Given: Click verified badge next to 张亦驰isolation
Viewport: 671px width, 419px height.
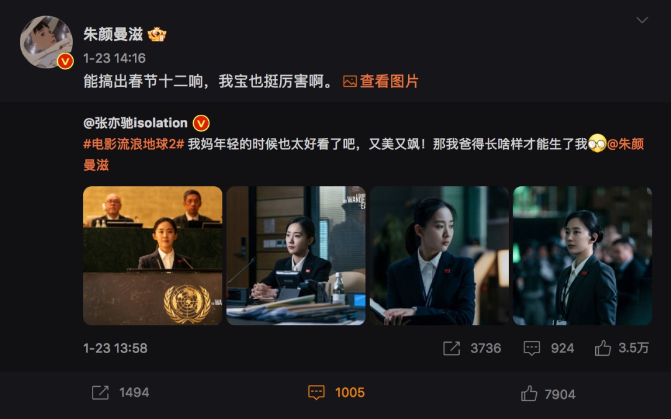Looking at the screenshot, I should (x=201, y=123).
